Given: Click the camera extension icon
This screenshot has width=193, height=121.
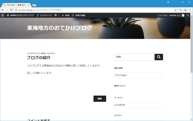Looking at the screenshot, I should pyautogui.click(x=185, y=10).
